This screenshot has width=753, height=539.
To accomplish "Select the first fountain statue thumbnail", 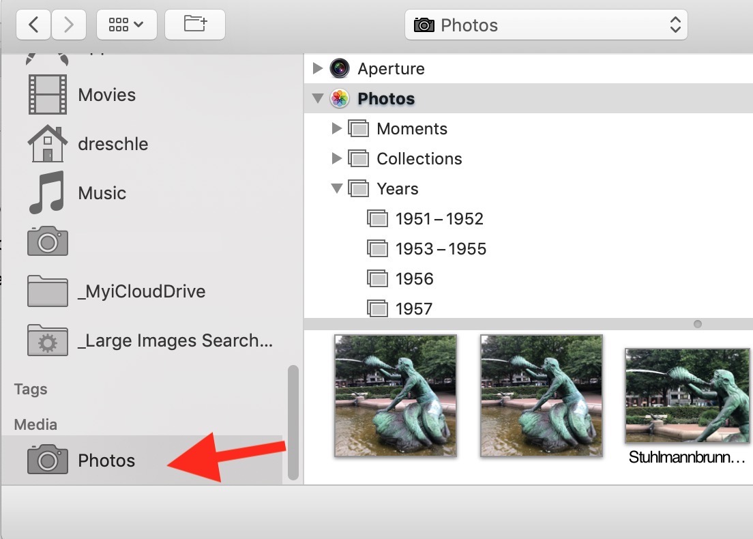I will coord(395,395).
